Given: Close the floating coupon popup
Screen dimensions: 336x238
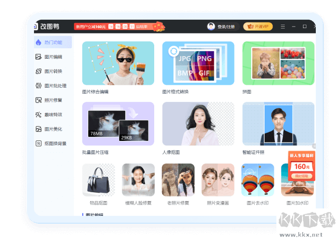Looking at the screenshot, I should click(x=314, y=146).
